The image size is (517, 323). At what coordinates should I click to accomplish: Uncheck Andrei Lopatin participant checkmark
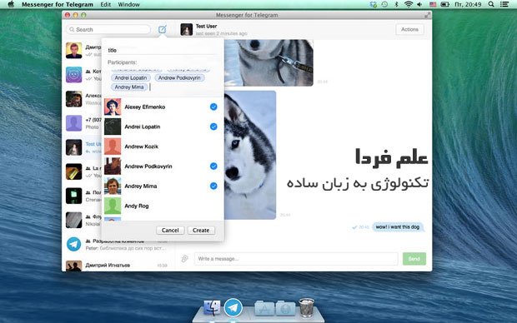(213, 127)
